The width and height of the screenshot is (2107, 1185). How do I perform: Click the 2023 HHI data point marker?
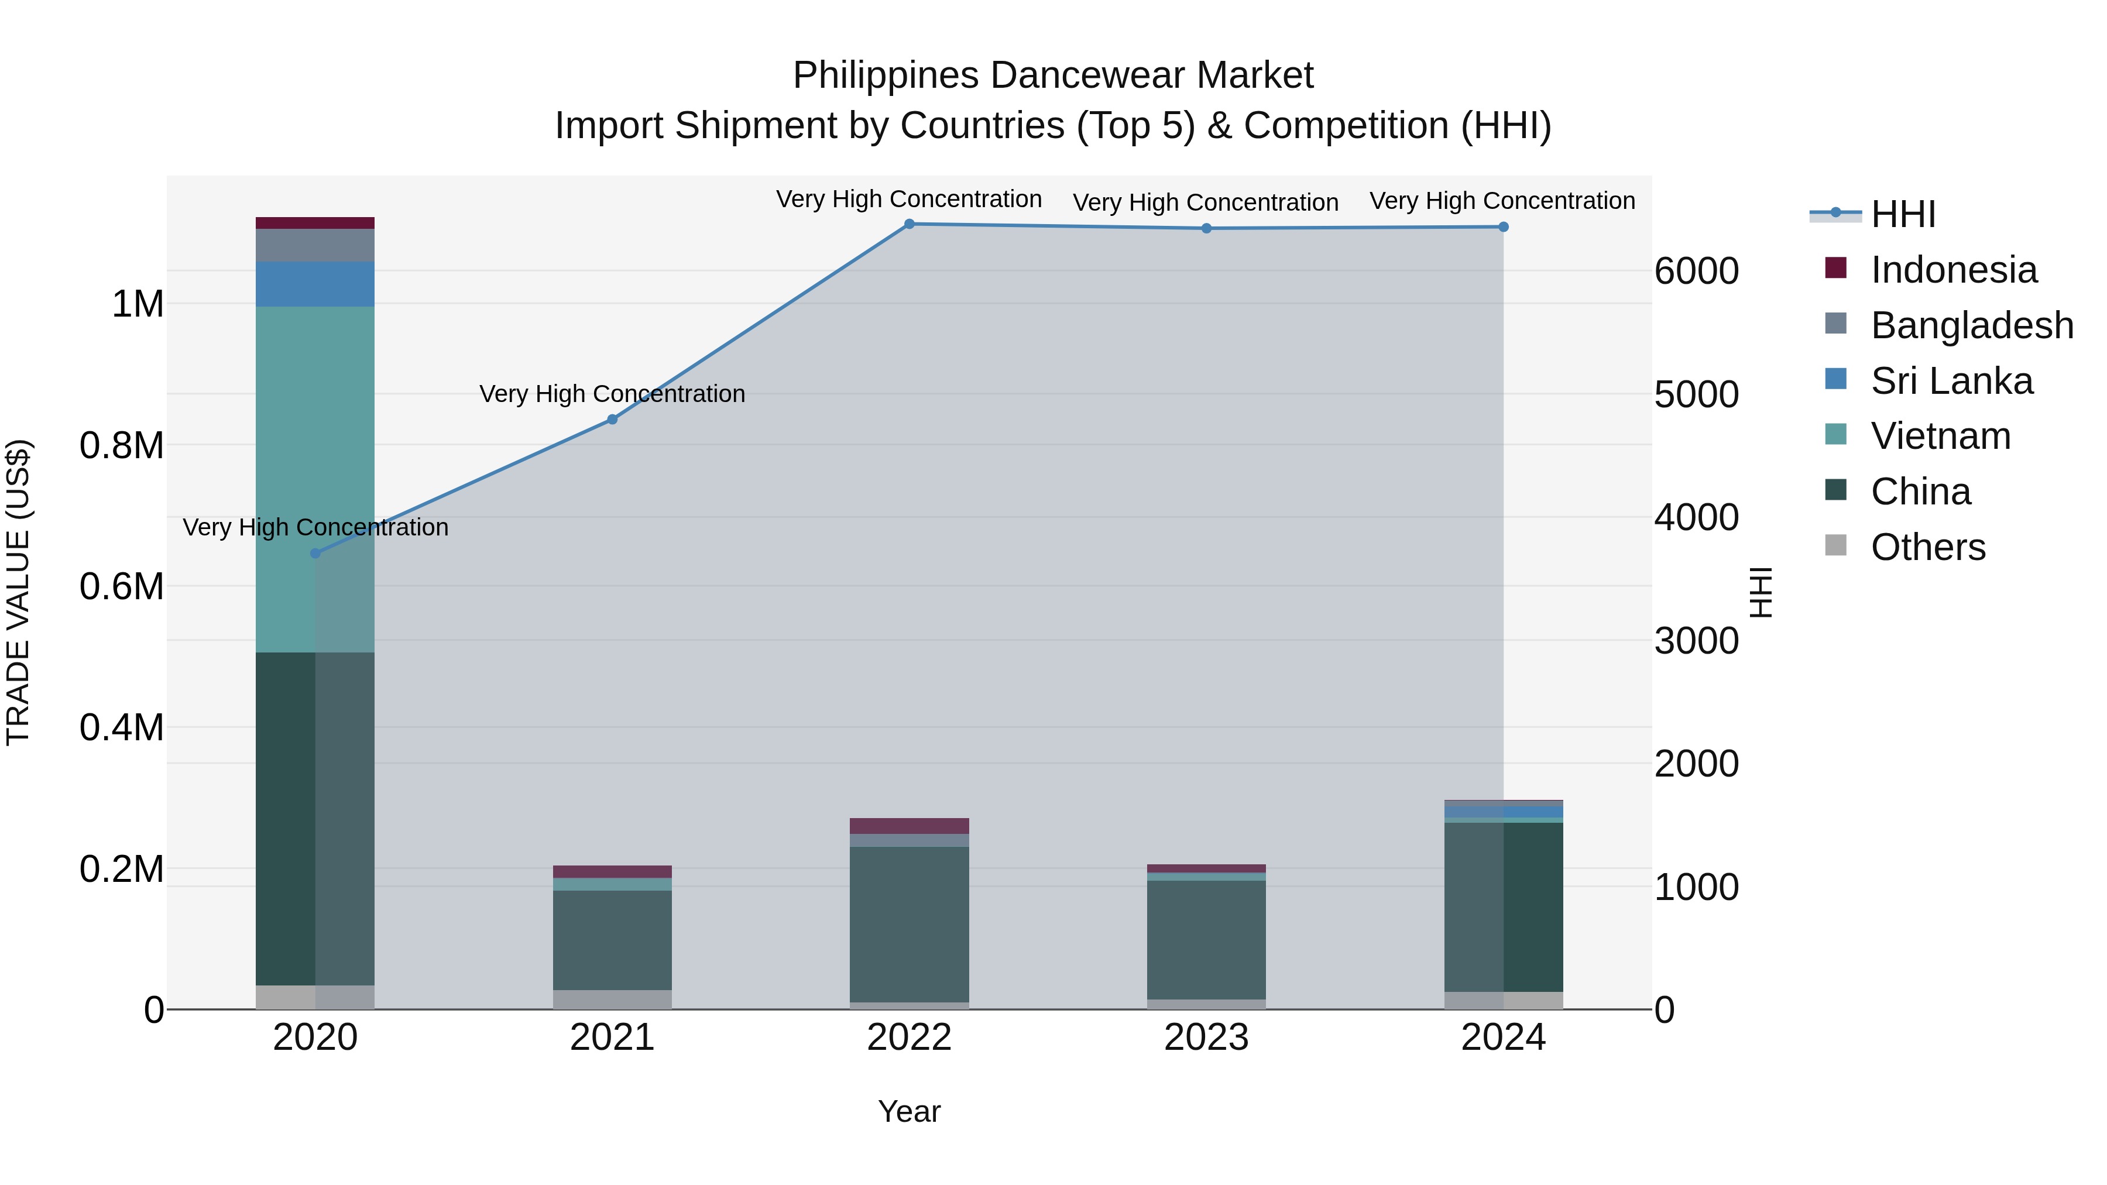1206,228
